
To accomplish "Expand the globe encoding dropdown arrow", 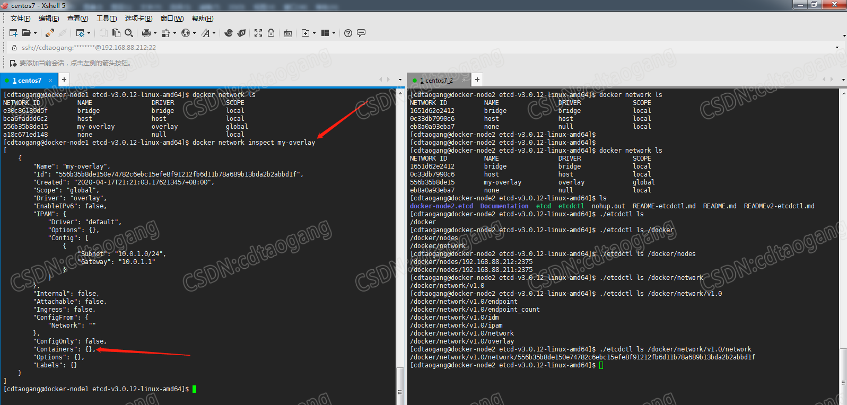I will click(194, 33).
